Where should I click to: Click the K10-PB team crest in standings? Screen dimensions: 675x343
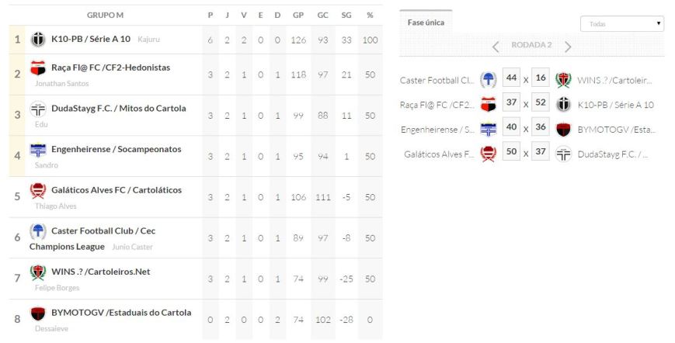[x=38, y=39]
